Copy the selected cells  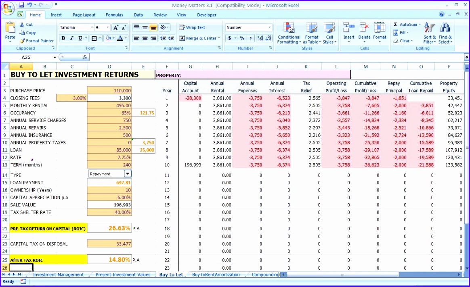pyautogui.click(x=27, y=33)
